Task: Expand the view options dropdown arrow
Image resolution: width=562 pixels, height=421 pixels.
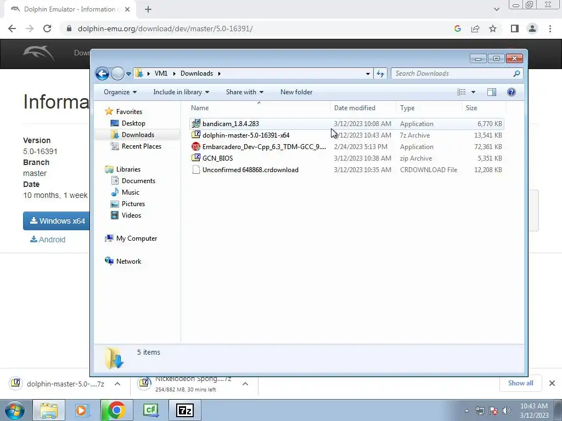Action: point(473,92)
